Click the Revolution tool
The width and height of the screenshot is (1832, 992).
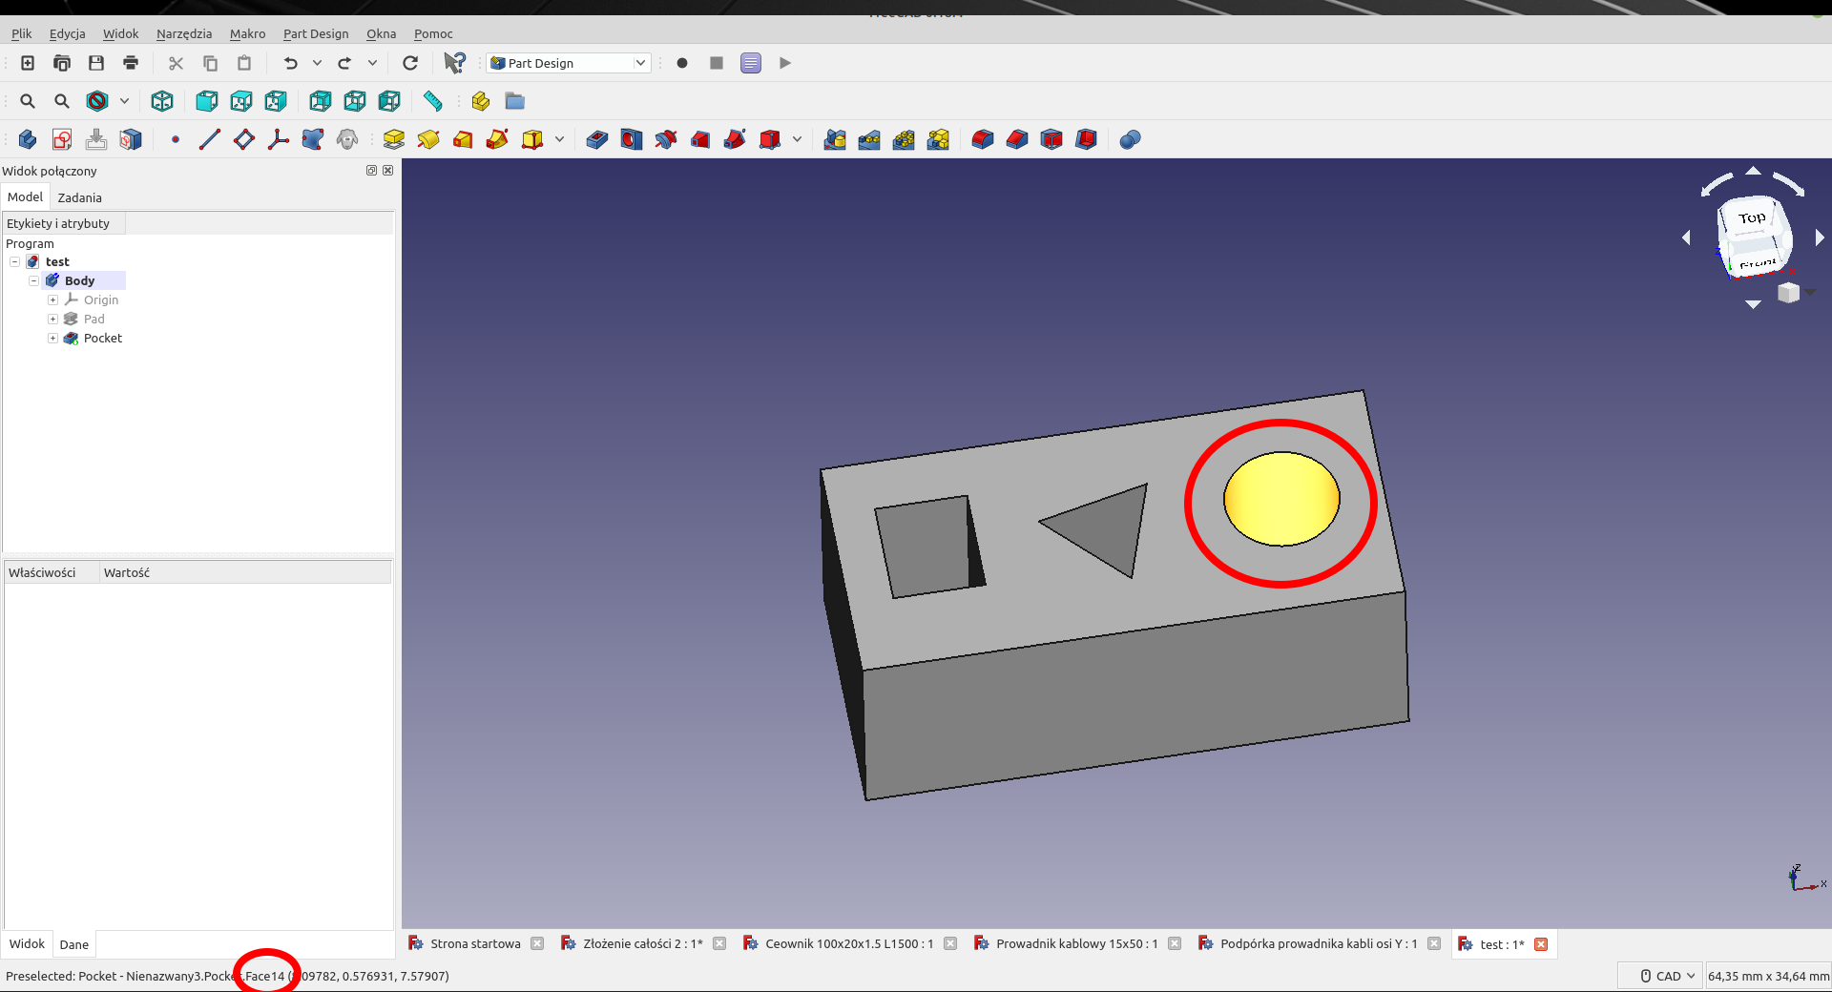pyautogui.click(x=428, y=139)
